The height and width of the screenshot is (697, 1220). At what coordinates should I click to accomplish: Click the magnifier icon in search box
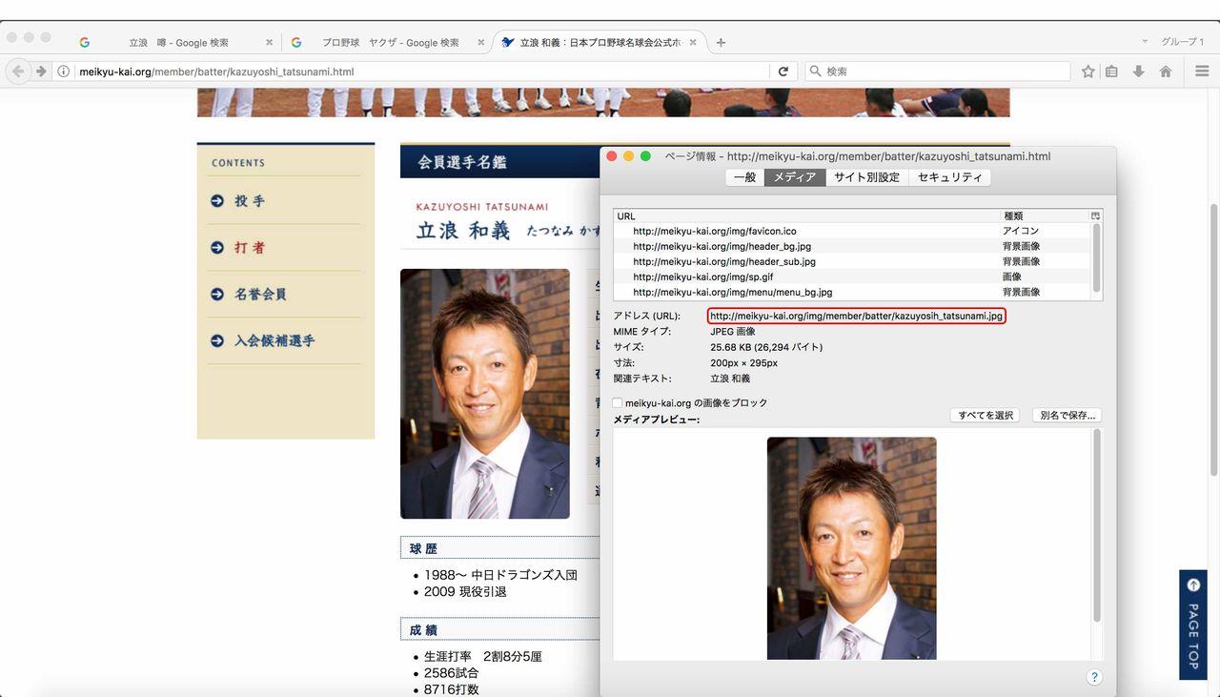[816, 72]
